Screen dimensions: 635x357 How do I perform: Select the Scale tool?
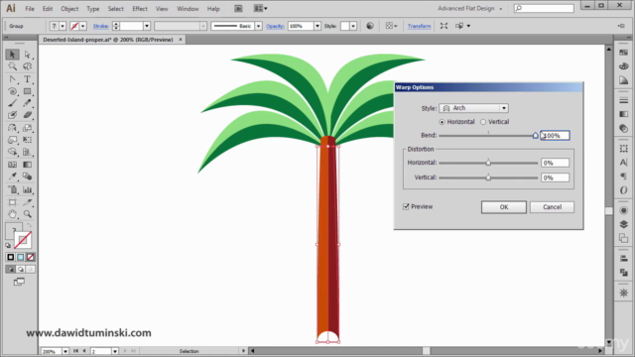coord(27,128)
